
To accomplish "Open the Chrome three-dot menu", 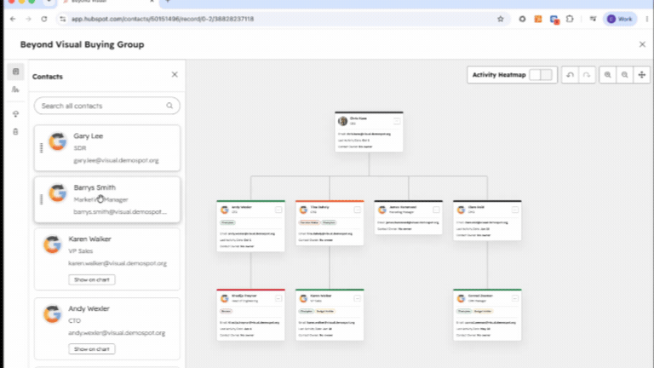I will (647, 19).
